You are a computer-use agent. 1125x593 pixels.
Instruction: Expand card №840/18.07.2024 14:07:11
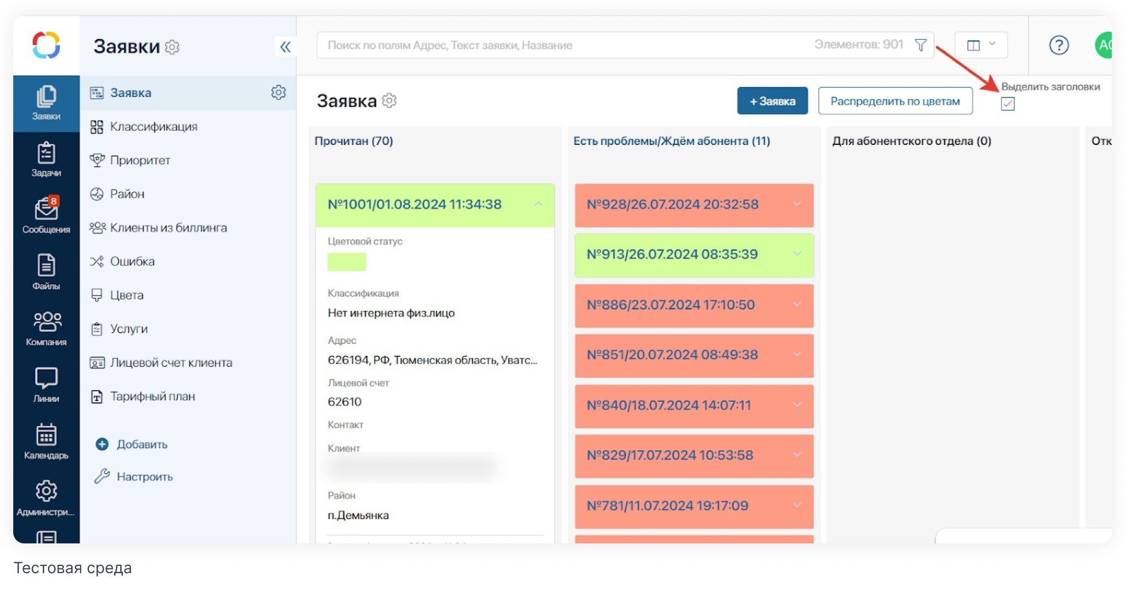click(797, 405)
